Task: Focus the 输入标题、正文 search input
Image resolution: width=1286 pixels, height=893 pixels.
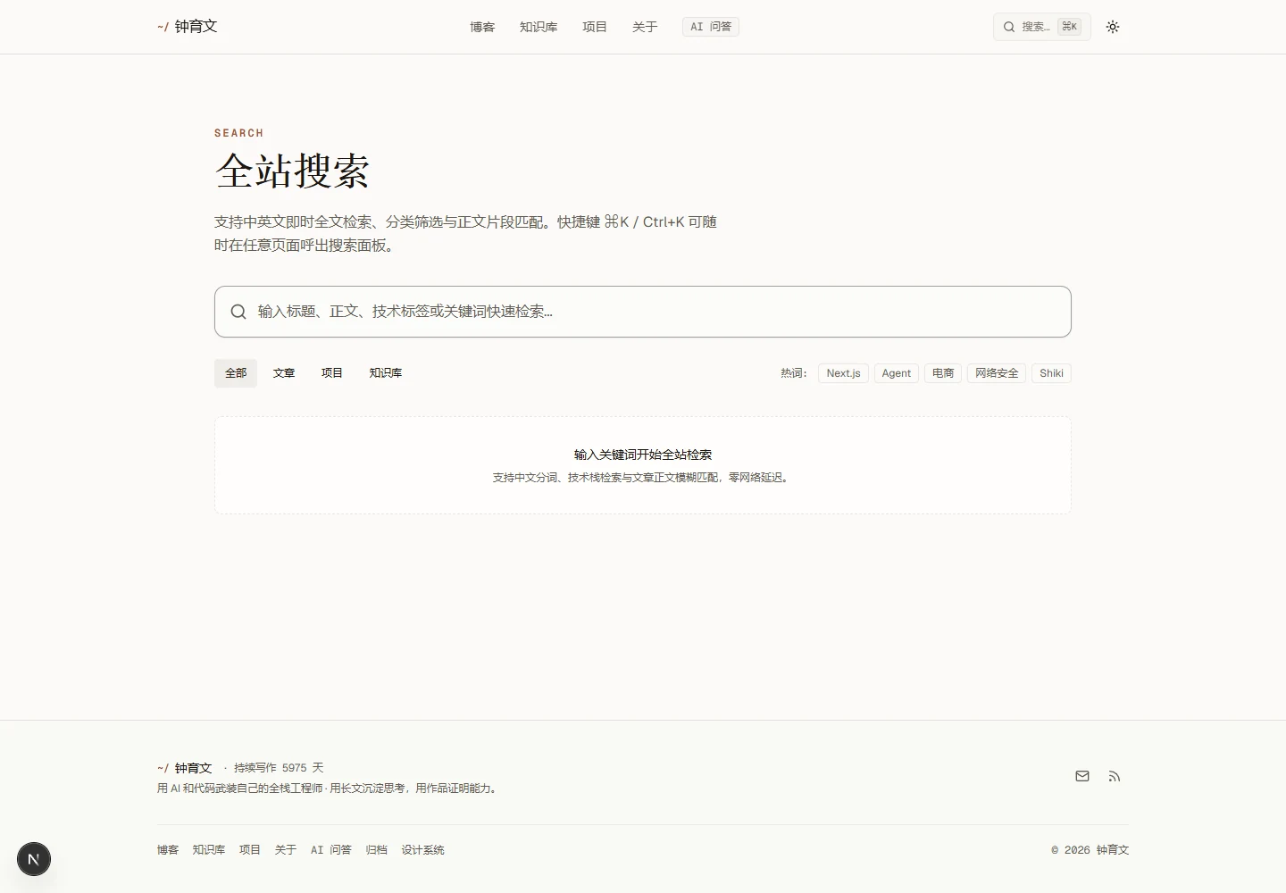Action: point(643,312)
